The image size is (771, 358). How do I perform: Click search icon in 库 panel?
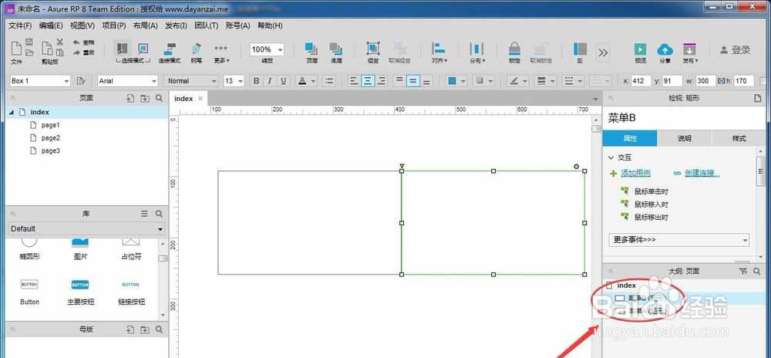tap(159, 214)
